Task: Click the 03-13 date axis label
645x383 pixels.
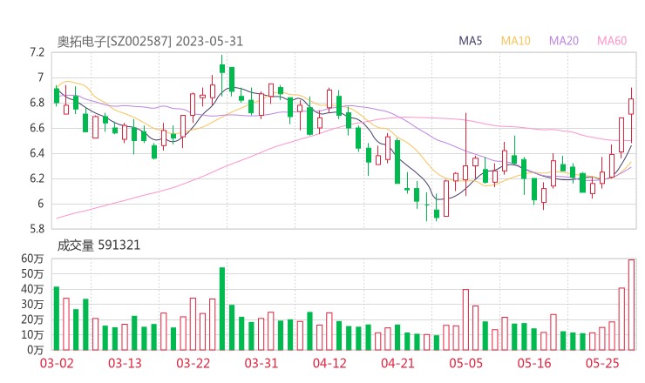Action: pos(125,363)
